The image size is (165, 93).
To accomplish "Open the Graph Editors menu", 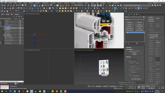I will 45,3.
